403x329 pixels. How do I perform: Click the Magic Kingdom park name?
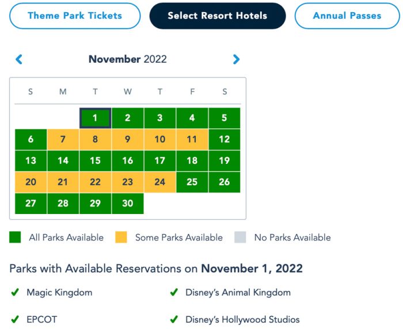tap(59, 292)
